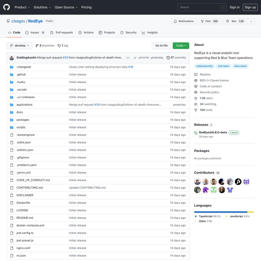The width and height of the screenshot is (261, 261).
Task: Click the LICENSE file icon
Action: 12,210
